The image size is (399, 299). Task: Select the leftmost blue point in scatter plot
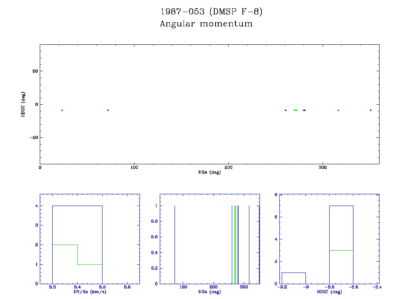coord(62,110)
